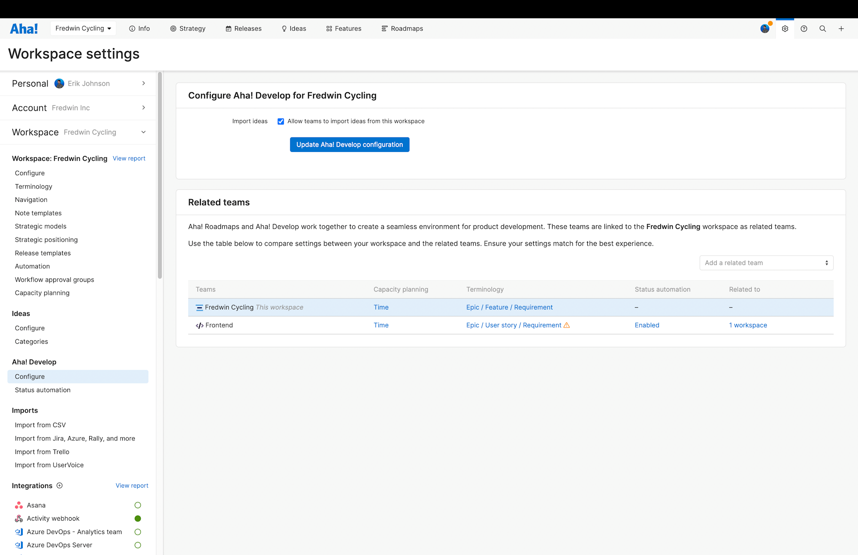The width and height of the screenshot is (858, 555).
Task: Click the Asana integration icon
Action: coord(19,505)
